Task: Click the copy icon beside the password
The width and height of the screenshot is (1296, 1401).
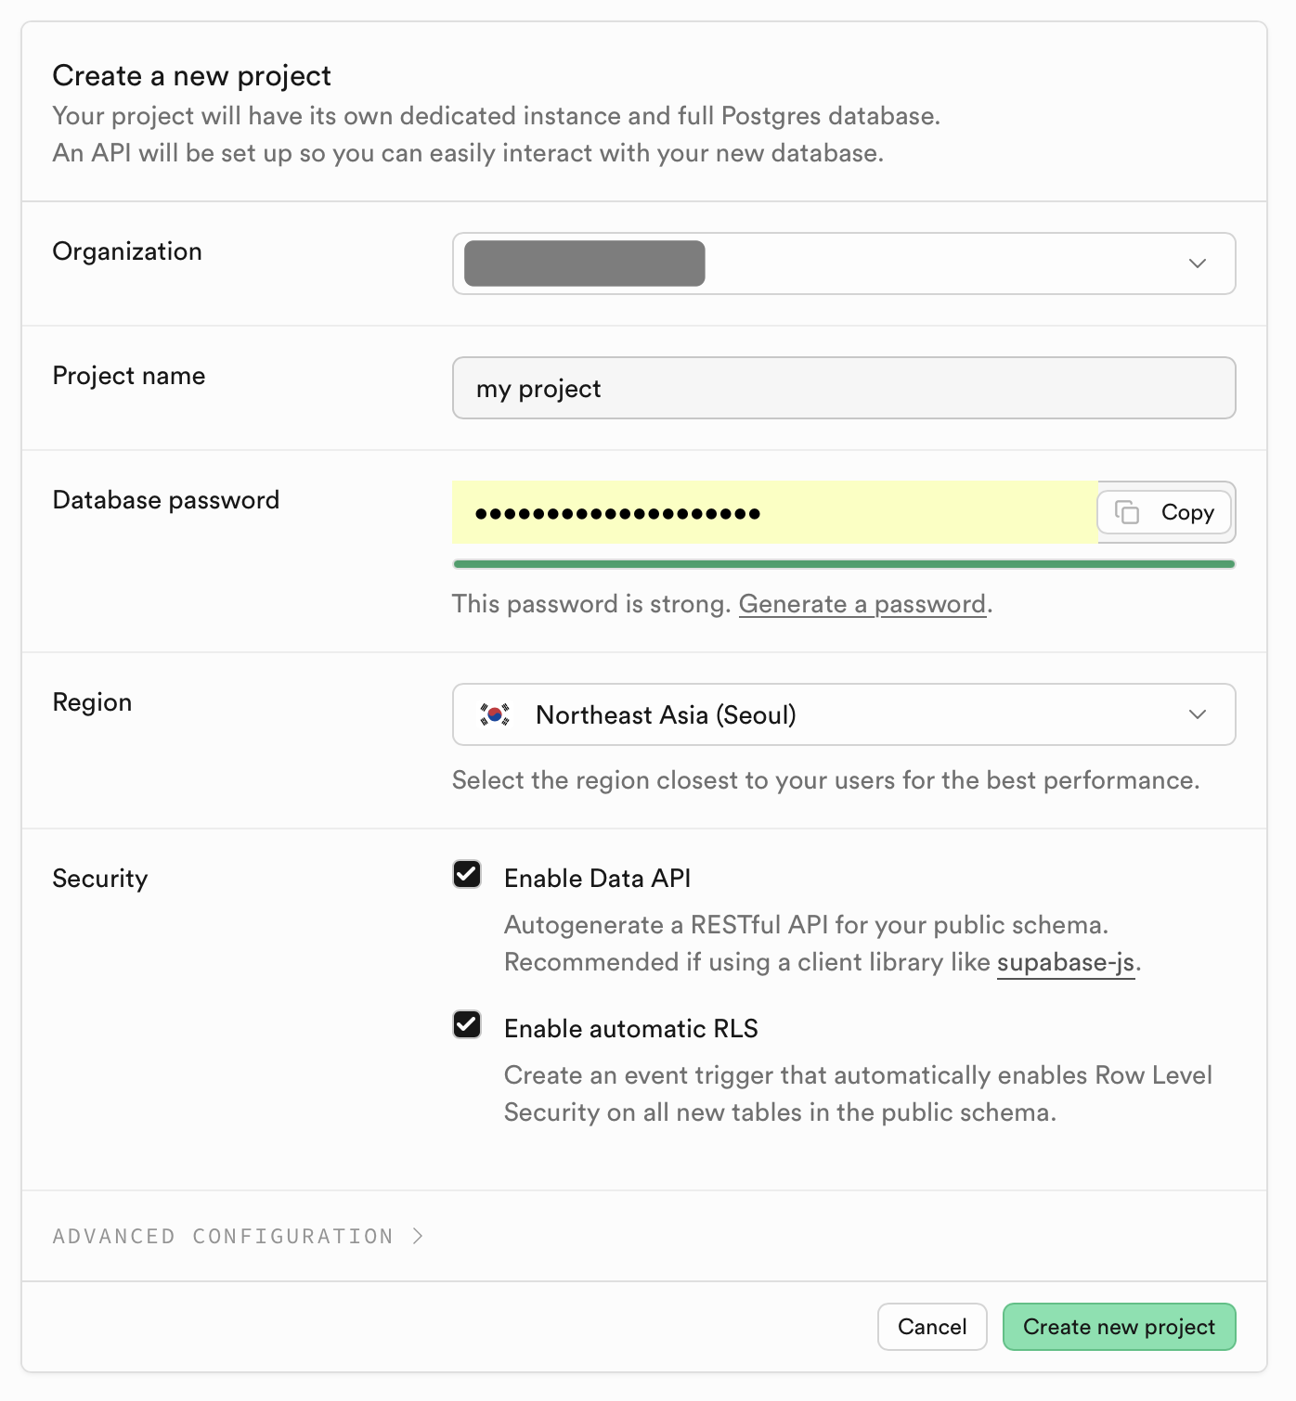Action: click(1127, 512)
